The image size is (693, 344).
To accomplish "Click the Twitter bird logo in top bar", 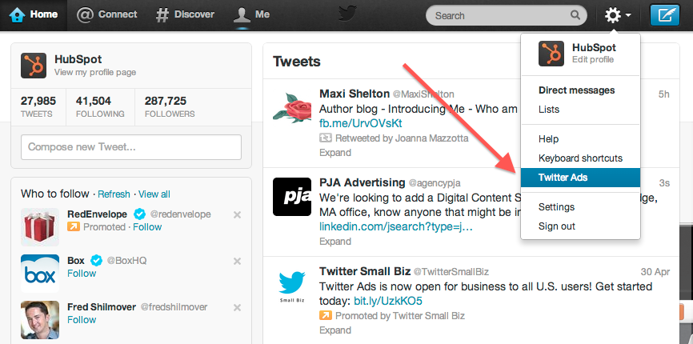I will pyautogui.click(x=347, y=14).
